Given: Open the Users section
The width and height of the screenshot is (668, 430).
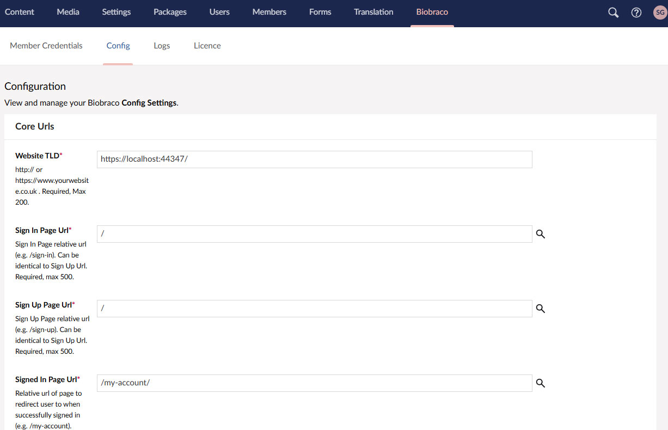Looking at the screenshot, I should click(x=219, y=12).
